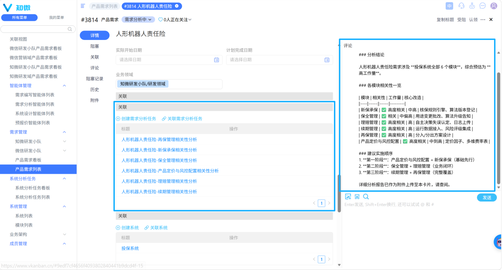Open calendar icon for 实际开始日期
This screenshot has width=502, height=270.
pos(216,60)
